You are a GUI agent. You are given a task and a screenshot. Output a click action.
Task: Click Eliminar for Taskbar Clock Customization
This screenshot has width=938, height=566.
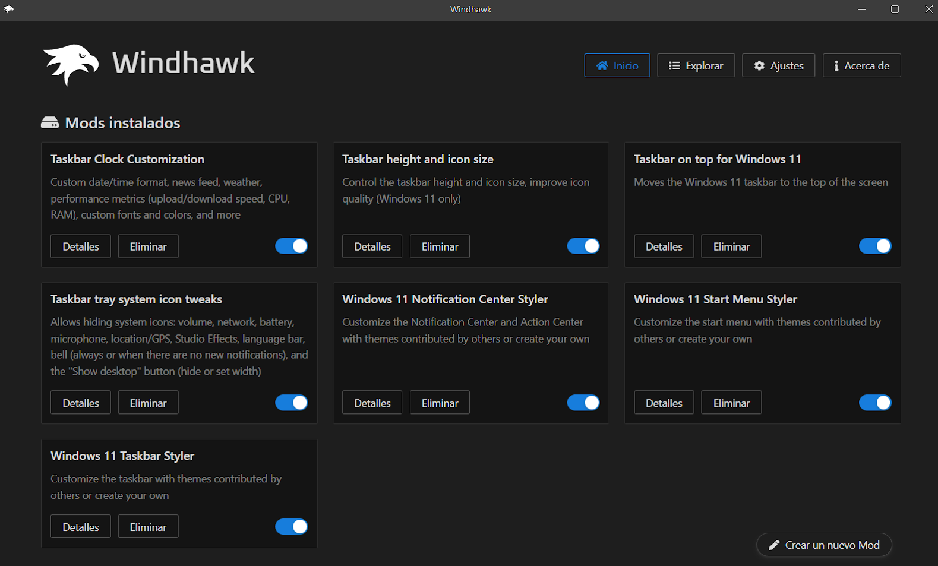(x=148, y=246)
